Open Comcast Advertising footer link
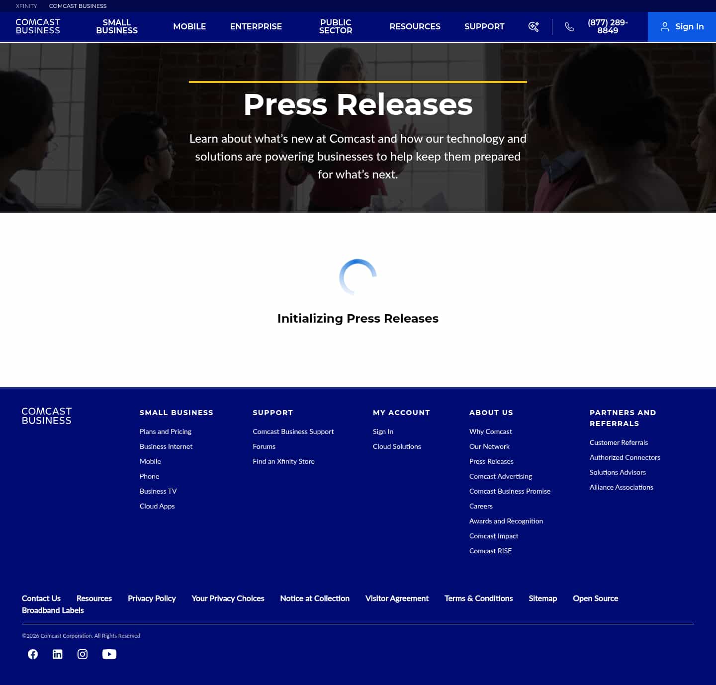 pos(501,476)
